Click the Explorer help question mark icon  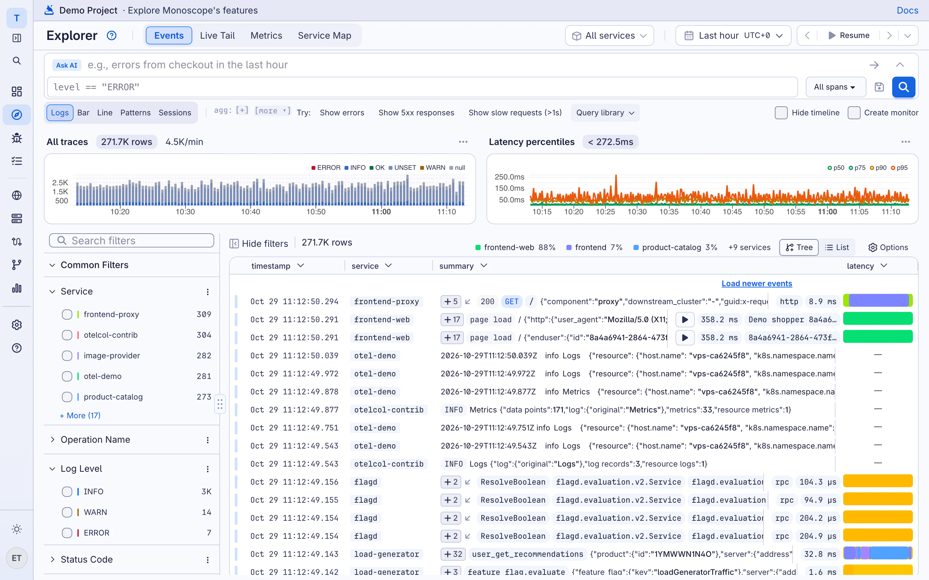(111, 36)
